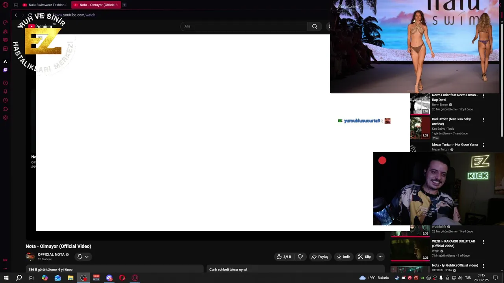Select the Nota - Olmuyor (Official V tab
This screenshot has height=283, width=504.
click(96, 5)
